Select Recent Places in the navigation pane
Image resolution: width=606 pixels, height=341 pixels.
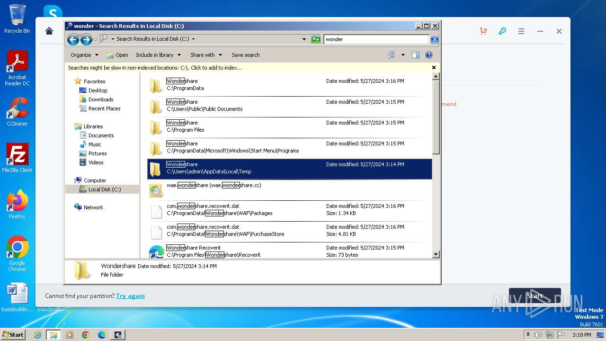[99, 108]
